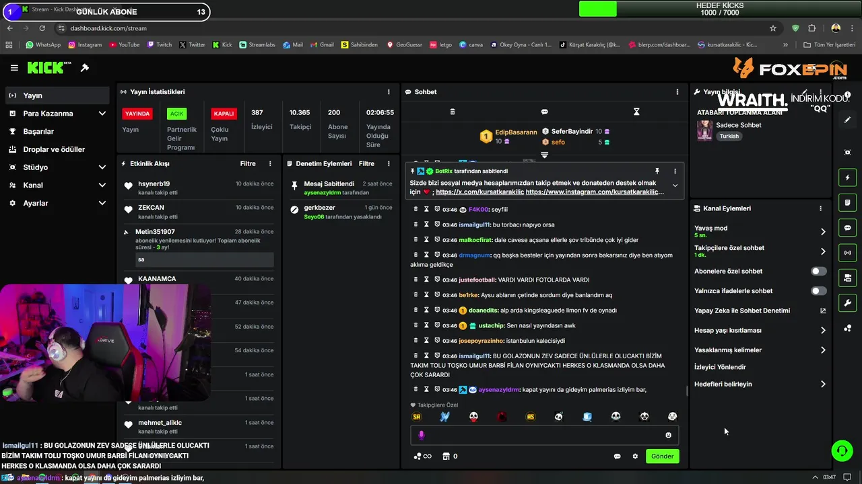Image resolution: width=862 pixels, height=484 pixels.
Task: Open Kanal Eylemleri three-dot menu
Action: [820, 208]
